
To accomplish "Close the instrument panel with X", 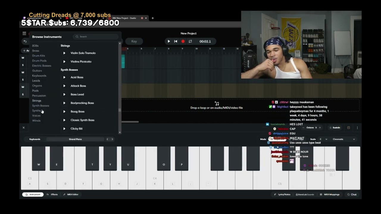I will click(24, 128).
